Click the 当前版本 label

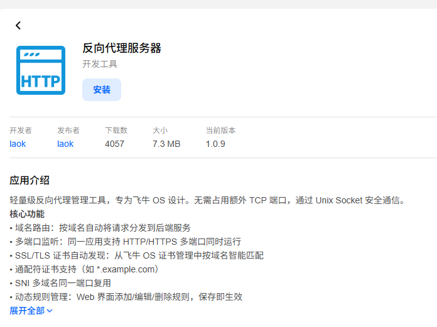(x=221, y=130)
